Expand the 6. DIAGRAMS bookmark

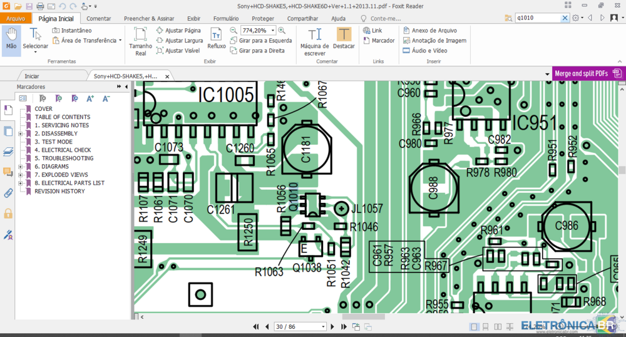(x=21, y=167)
